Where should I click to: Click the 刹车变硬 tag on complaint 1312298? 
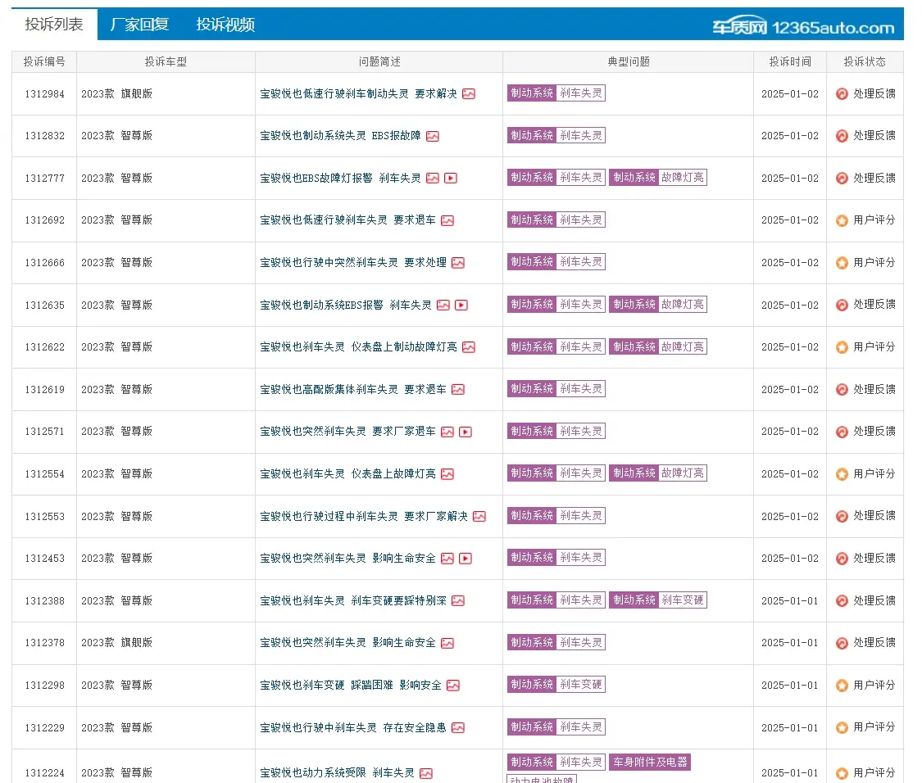580,685
